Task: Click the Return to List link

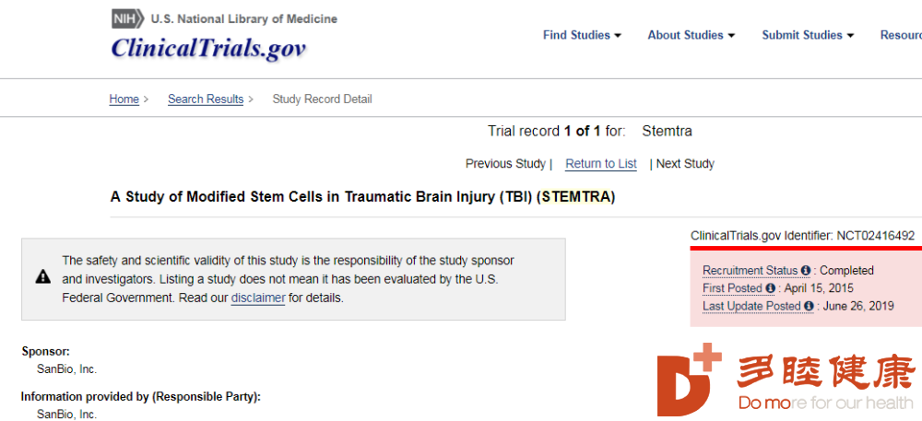Action: pyautogui.click(x=601, y=164)
